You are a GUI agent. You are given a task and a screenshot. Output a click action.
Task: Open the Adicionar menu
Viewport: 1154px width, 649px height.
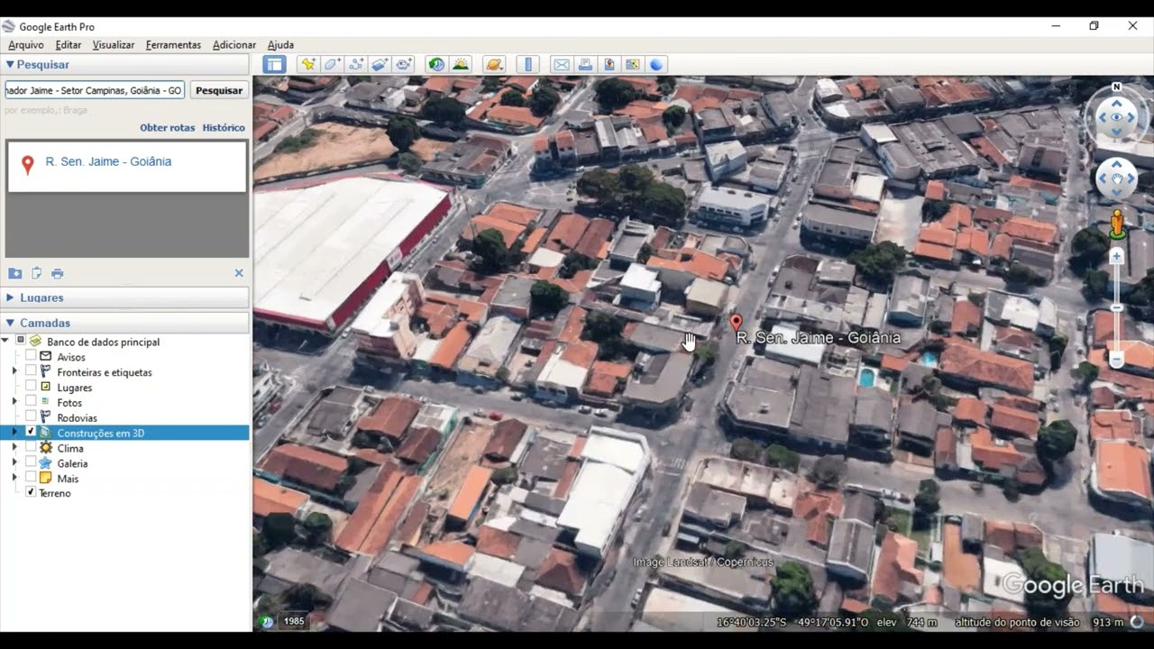click(234, 45)
